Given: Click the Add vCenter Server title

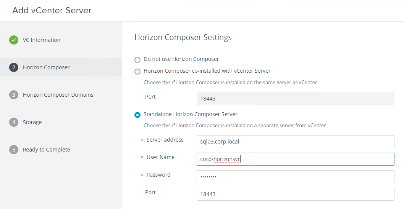Looking at the screenshot, I should (52, 11).
